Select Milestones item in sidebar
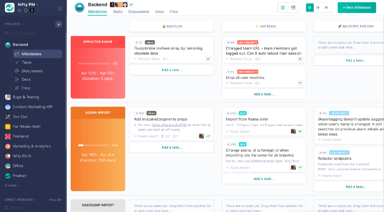This screenshot has height=212, width=384. tap(38, 54)
